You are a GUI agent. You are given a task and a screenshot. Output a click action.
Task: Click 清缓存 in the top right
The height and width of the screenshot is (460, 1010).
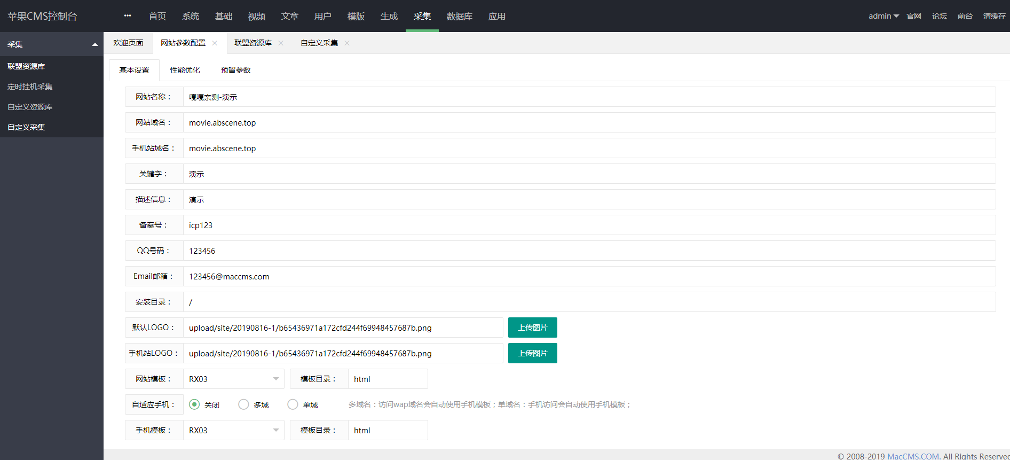[x=994, y=16]
